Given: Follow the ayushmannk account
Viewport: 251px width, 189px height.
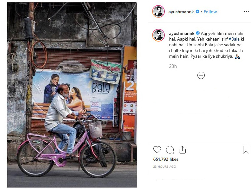Looking at the screenshot, I should click(210, 12).
